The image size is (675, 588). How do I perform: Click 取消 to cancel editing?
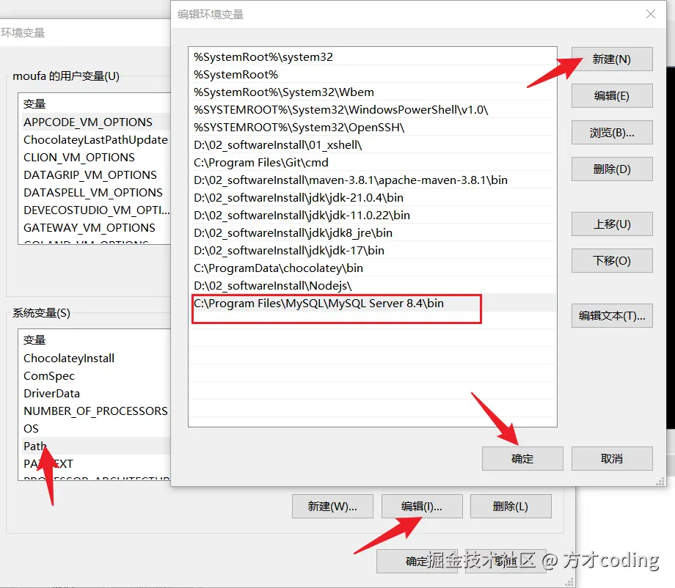tap(612, 458)
